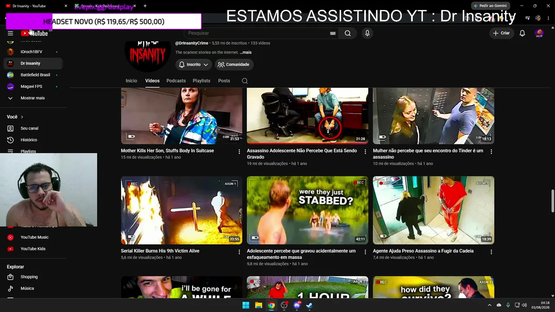Click the Pedir ao Gemini button
Viewport: 555px width, 312px height.
point(490,6)
